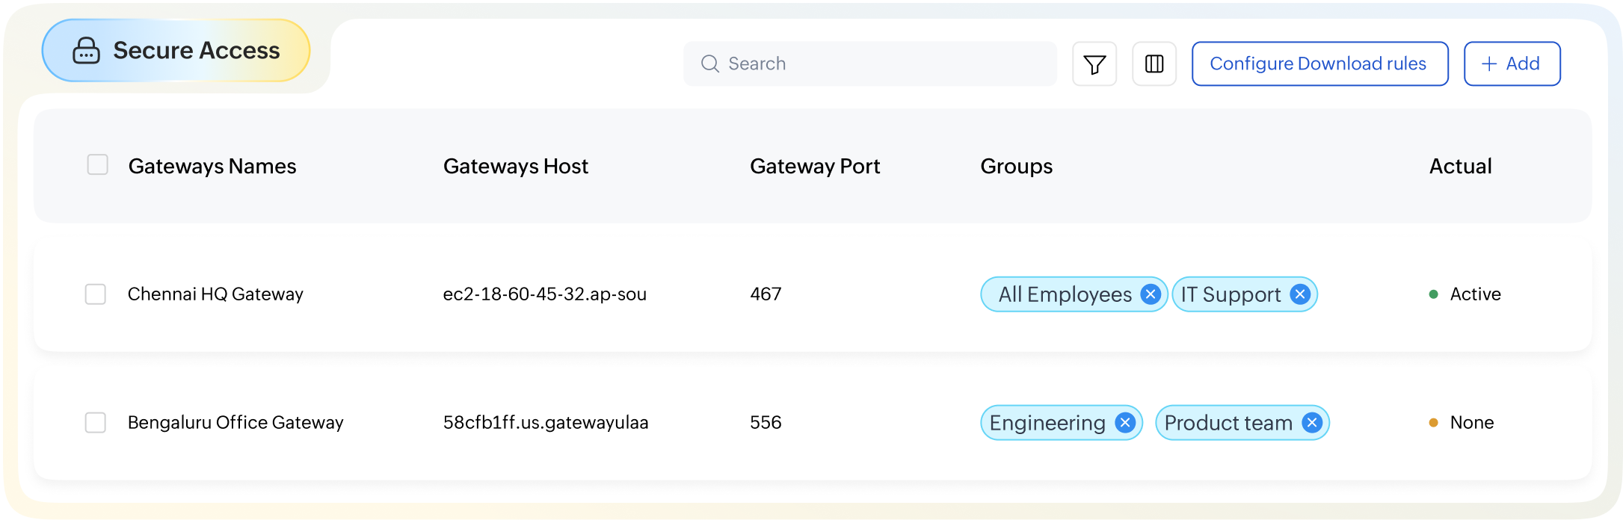1623x520 pixels.
Task: Remove the Engineering group tag
Action: (x=1125, y=423)
